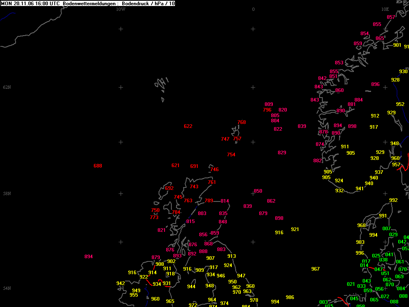Screen dimensions: 409x307
Task: Select the pink pressure value 850
Action: [258, 191]
